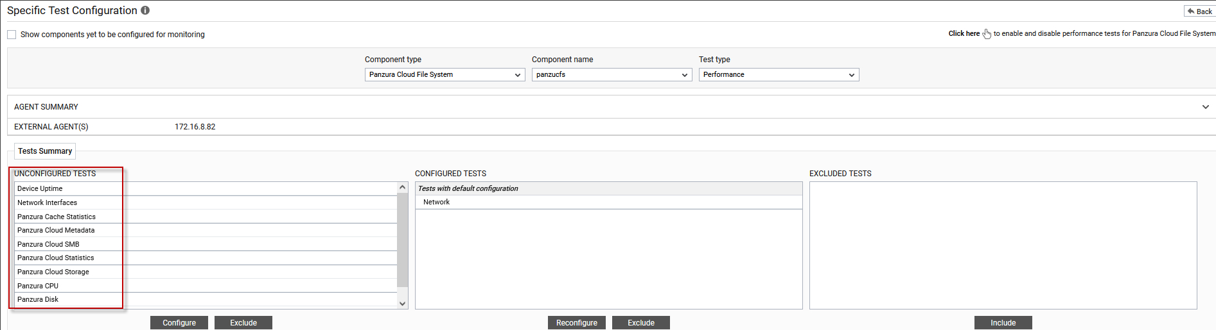1216x330 pixels.
Task: Click the unconfigured tests scroll down arrow
Action: tap(403, 304)
